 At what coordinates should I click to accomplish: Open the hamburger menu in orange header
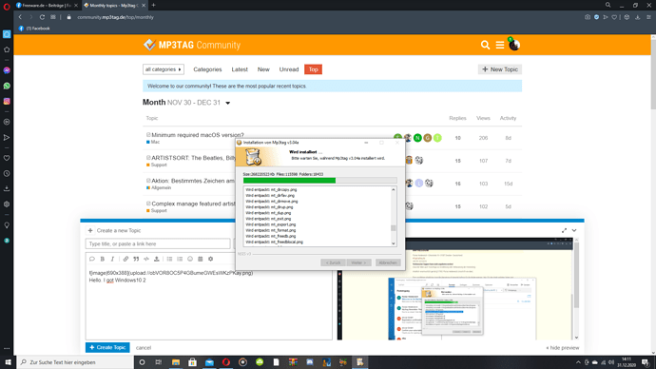tap(500, 45)
